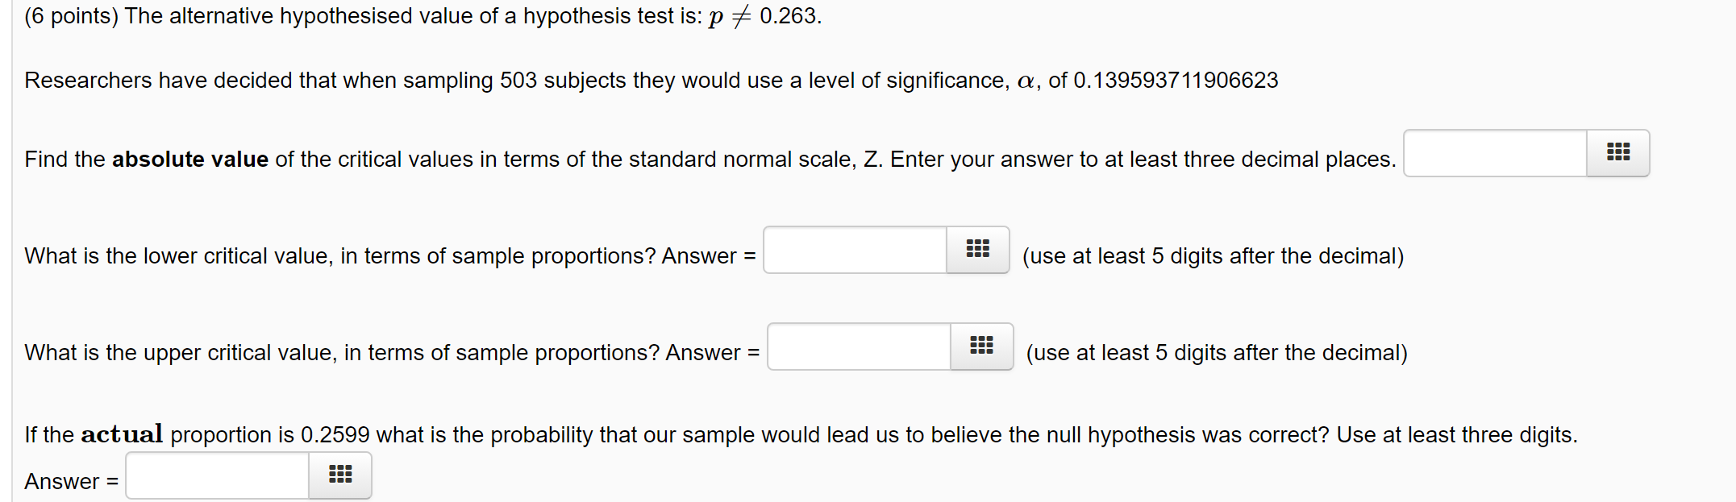This screenshot has height=502, width=1736.
Task: Click the bold word 'actual'
Action: coord(122,434)
